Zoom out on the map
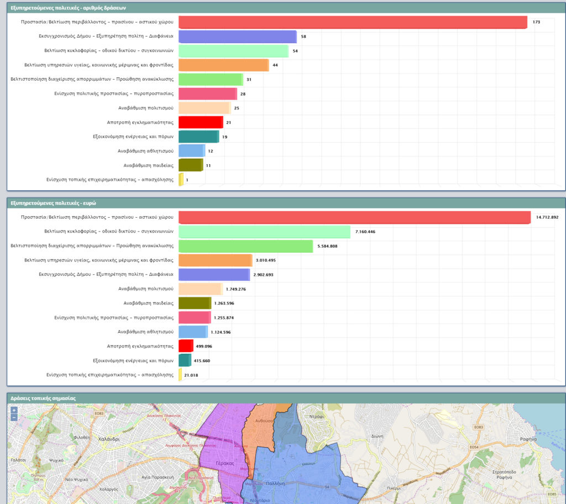The image size is (566, 504). pyautogui.click(x=14, y=417)
